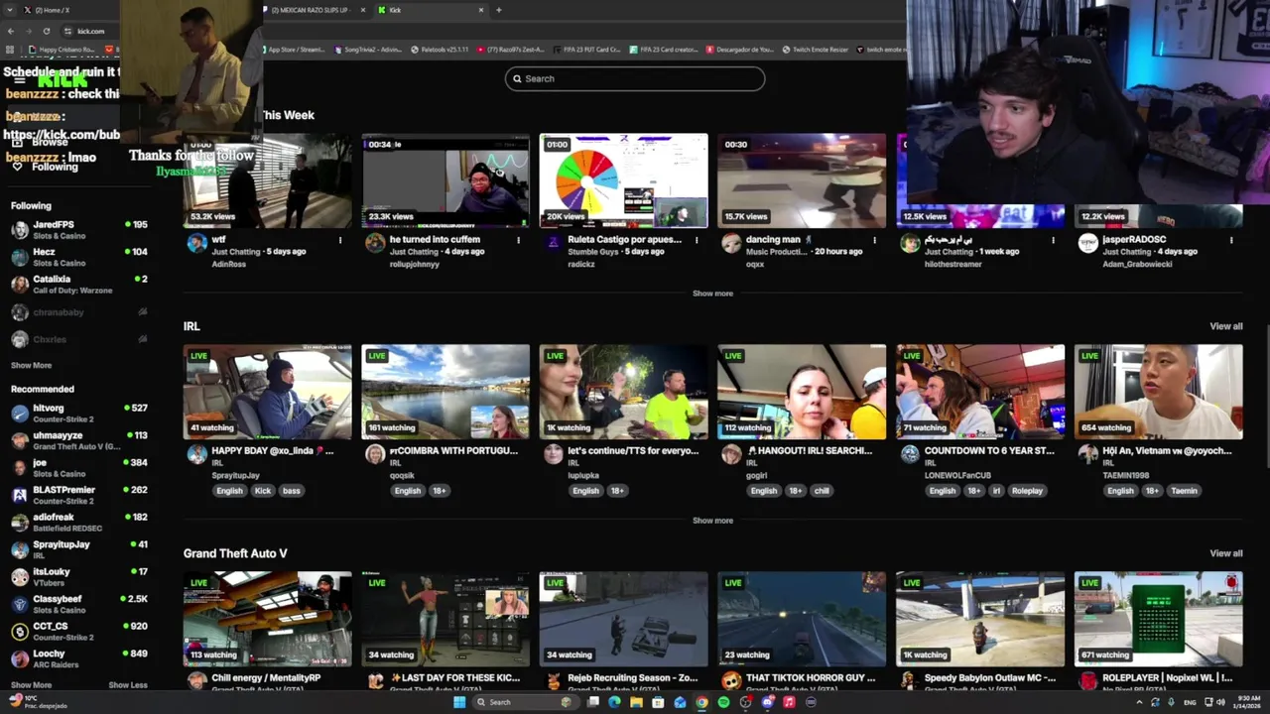Click 'Roleplay' tag under LONEWOLFanCUB stream
The height and width of the screenshot is (714, 1270).
(1027, 491)
